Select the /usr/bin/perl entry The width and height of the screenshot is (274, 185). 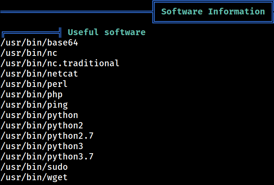click(34, 84)
